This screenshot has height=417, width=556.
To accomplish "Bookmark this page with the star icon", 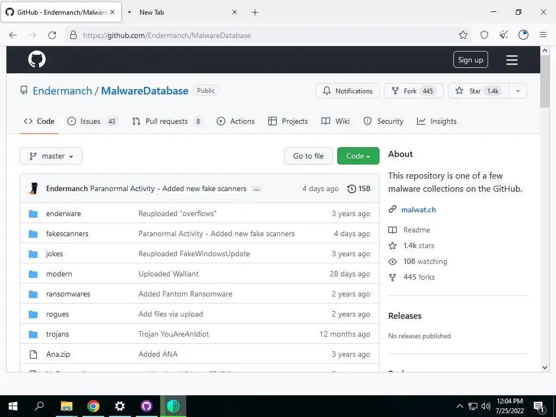I will pyautogui.click(x=463, y=35).
